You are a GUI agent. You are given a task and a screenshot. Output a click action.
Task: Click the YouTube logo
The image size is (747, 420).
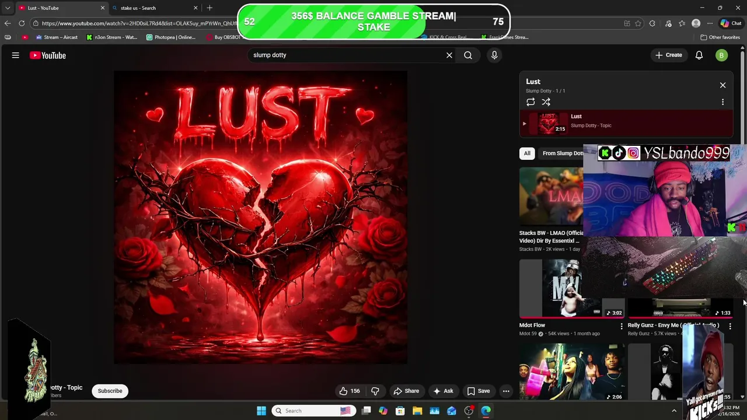pos(48,55)
